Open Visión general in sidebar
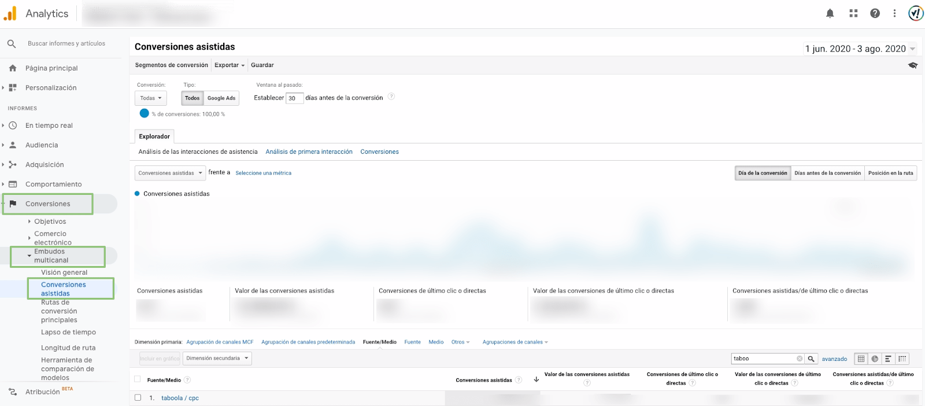Screen dimensions: 925x406 pyautogui.click(x=64, y=272)
